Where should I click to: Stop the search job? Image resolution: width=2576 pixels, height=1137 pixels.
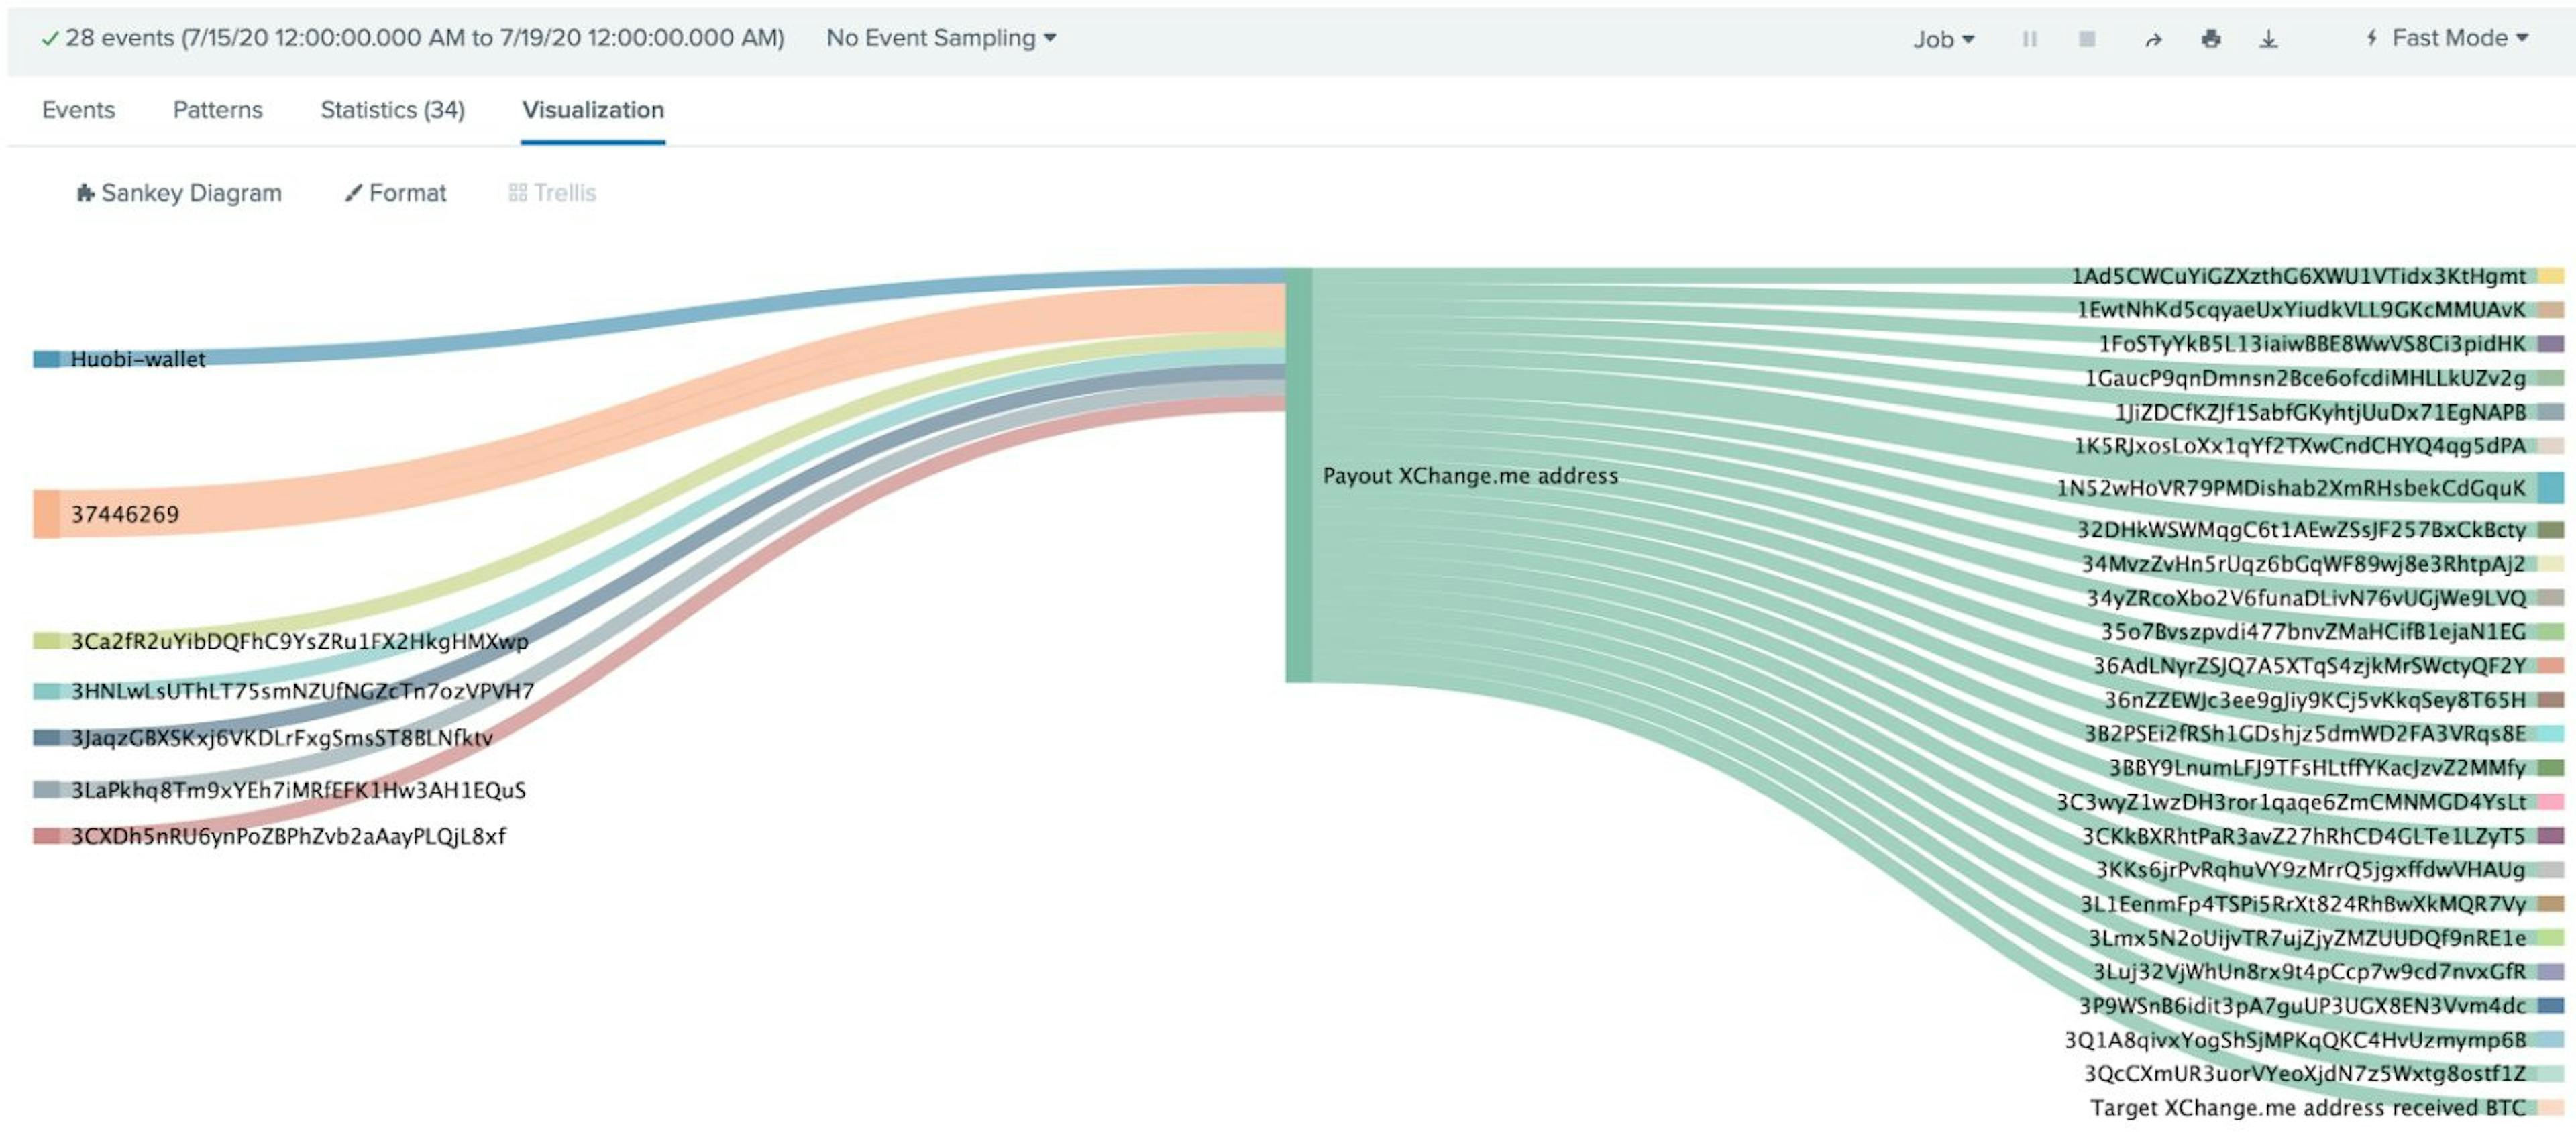click(x=2087, y=39)
